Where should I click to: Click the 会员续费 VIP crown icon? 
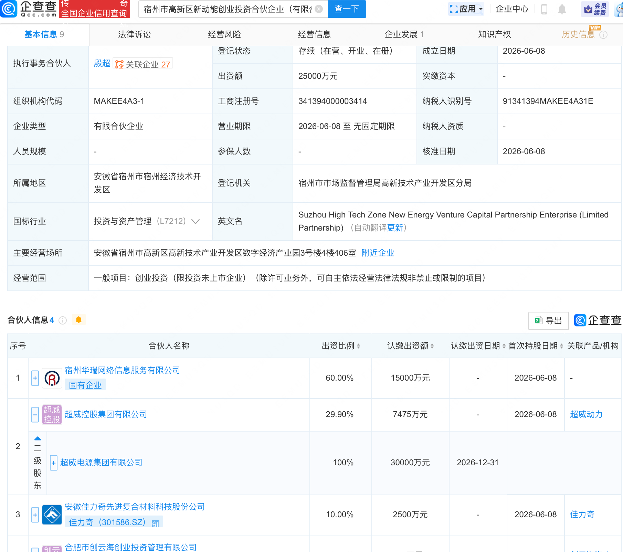point(595,9)
